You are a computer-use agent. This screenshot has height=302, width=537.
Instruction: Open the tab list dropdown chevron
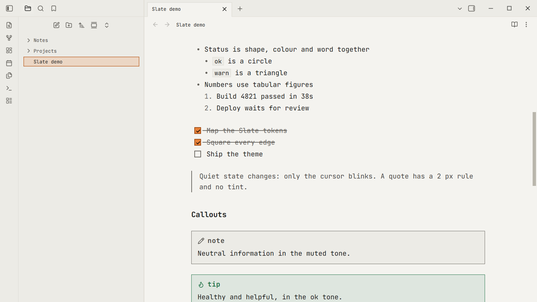click(x=459, y=9)
